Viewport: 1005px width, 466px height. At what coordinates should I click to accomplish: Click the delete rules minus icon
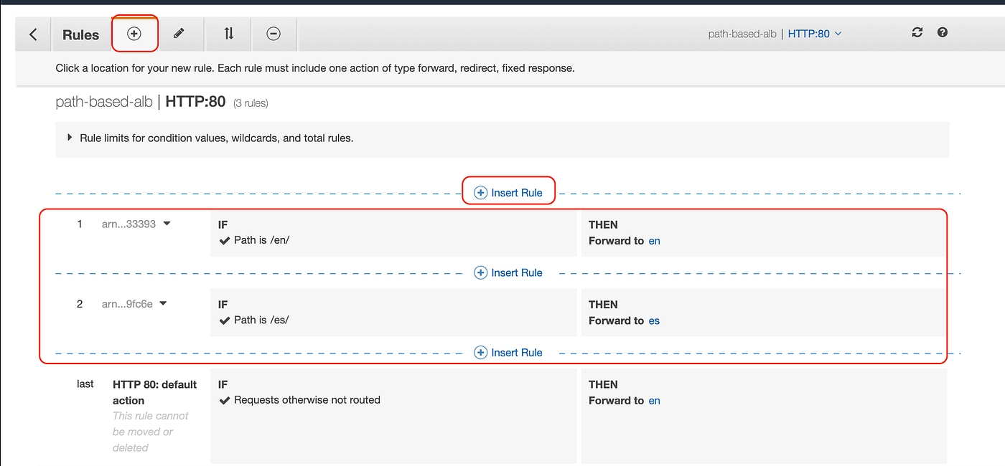pyautogui.click(x=274, y=34)
